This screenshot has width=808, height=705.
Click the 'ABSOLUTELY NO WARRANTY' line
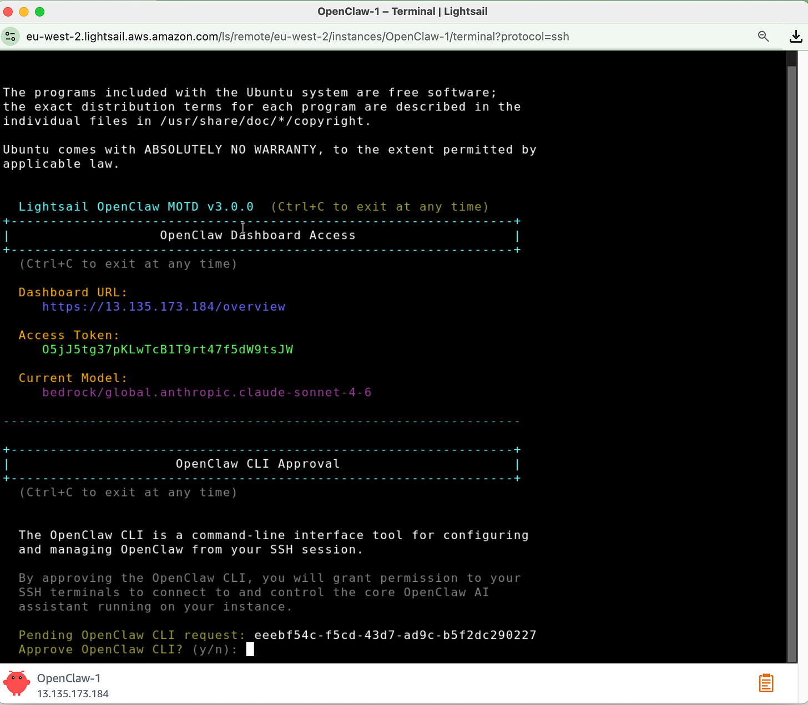point(270,150)
